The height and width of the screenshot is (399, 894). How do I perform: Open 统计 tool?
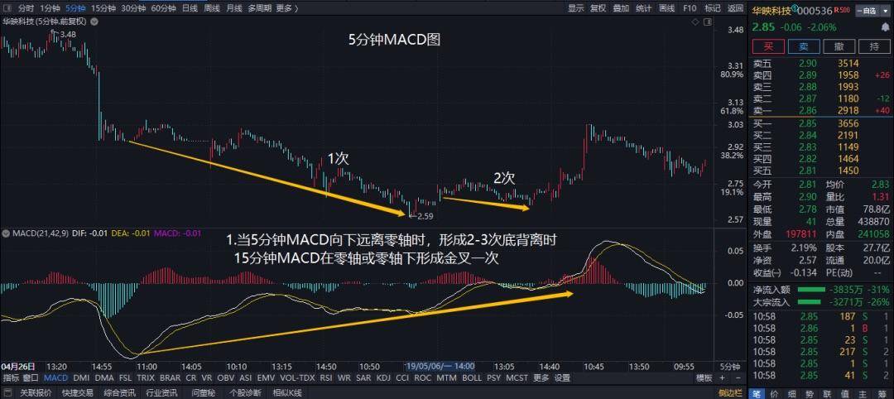[644, 8]
